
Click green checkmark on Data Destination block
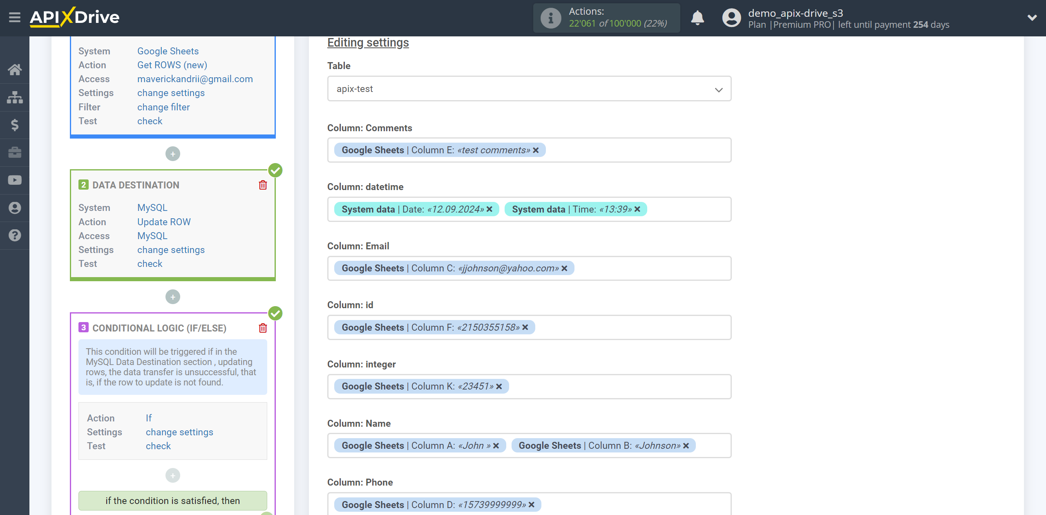[275, 170]
